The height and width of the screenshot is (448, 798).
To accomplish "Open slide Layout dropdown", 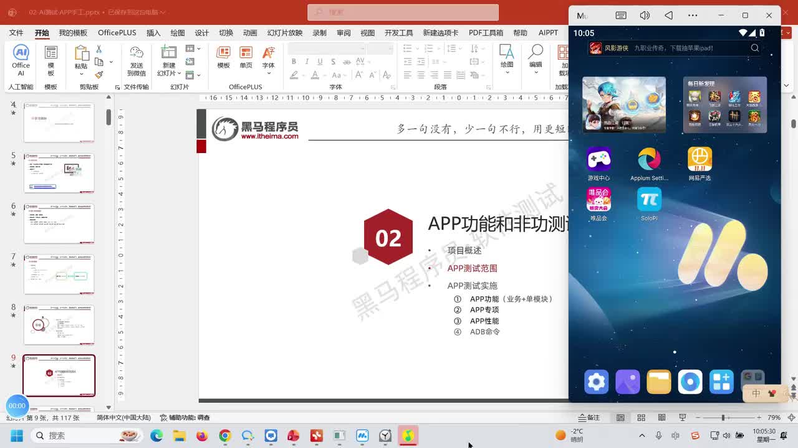I will [x=193, y=49].
